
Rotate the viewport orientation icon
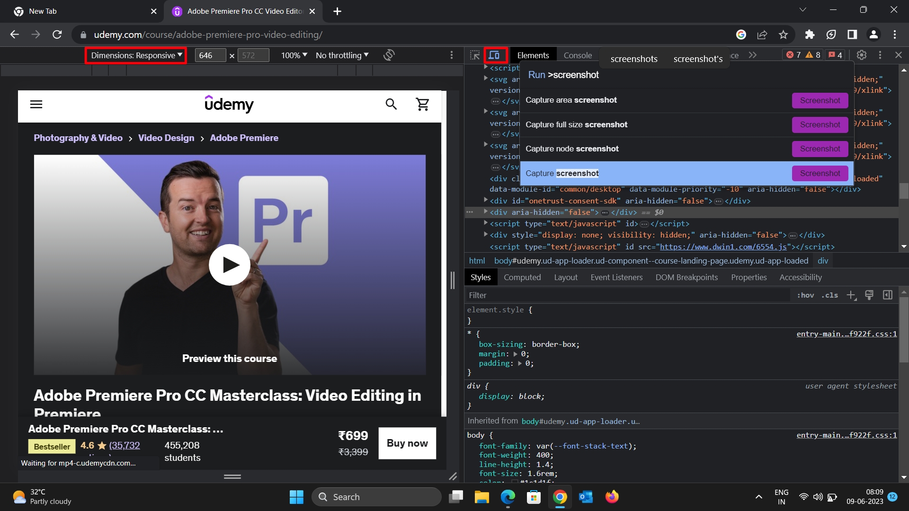389,55
